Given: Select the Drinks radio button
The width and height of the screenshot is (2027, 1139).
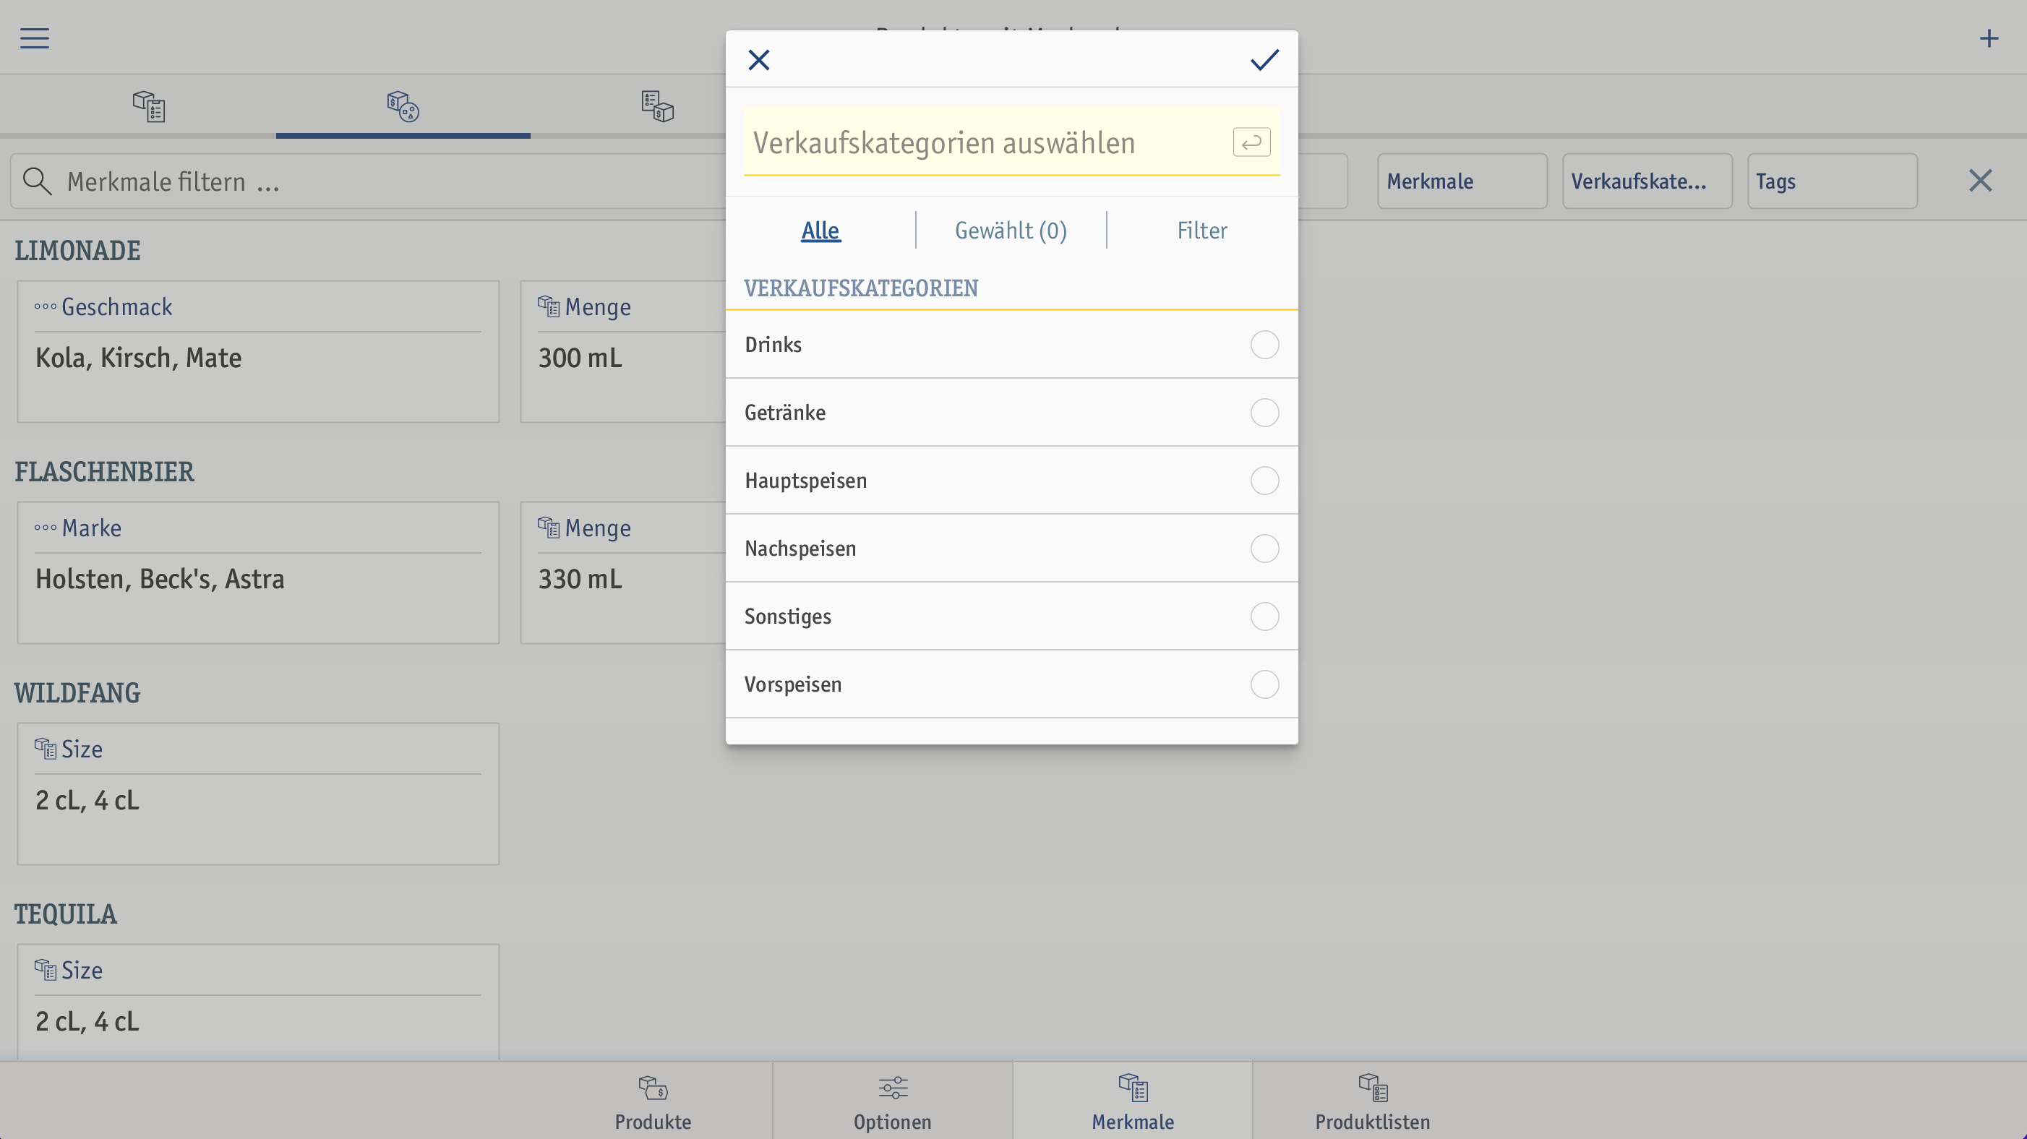Looking at the screenshot, I should pos(1264,345).
